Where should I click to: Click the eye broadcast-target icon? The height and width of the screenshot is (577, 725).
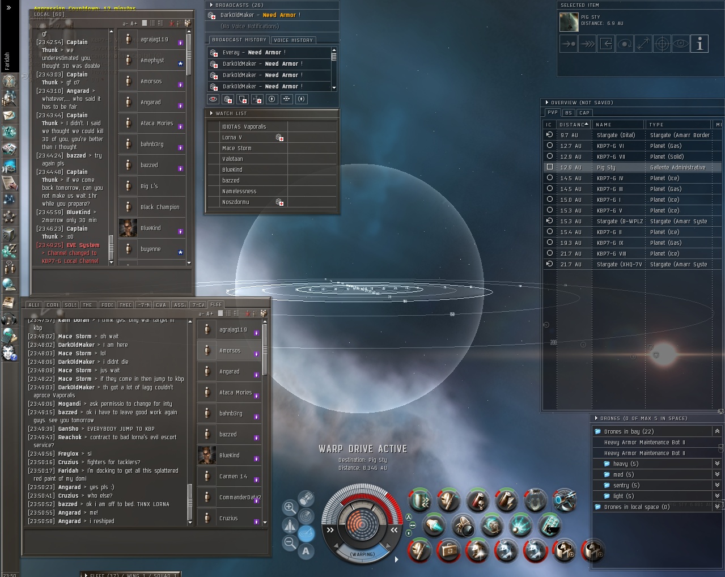click(213, 99)
